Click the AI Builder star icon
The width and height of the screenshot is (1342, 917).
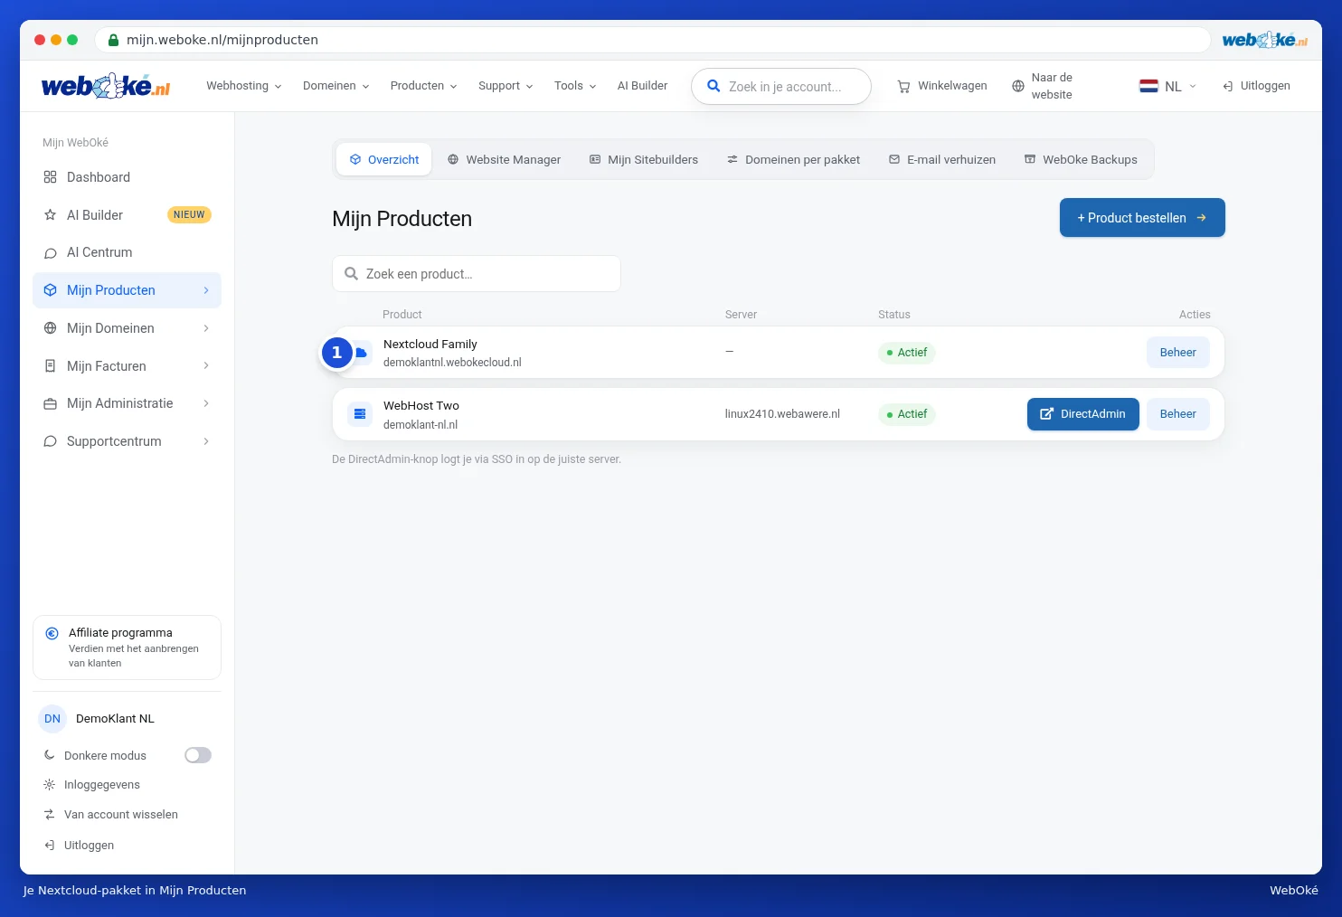(51, 215)
